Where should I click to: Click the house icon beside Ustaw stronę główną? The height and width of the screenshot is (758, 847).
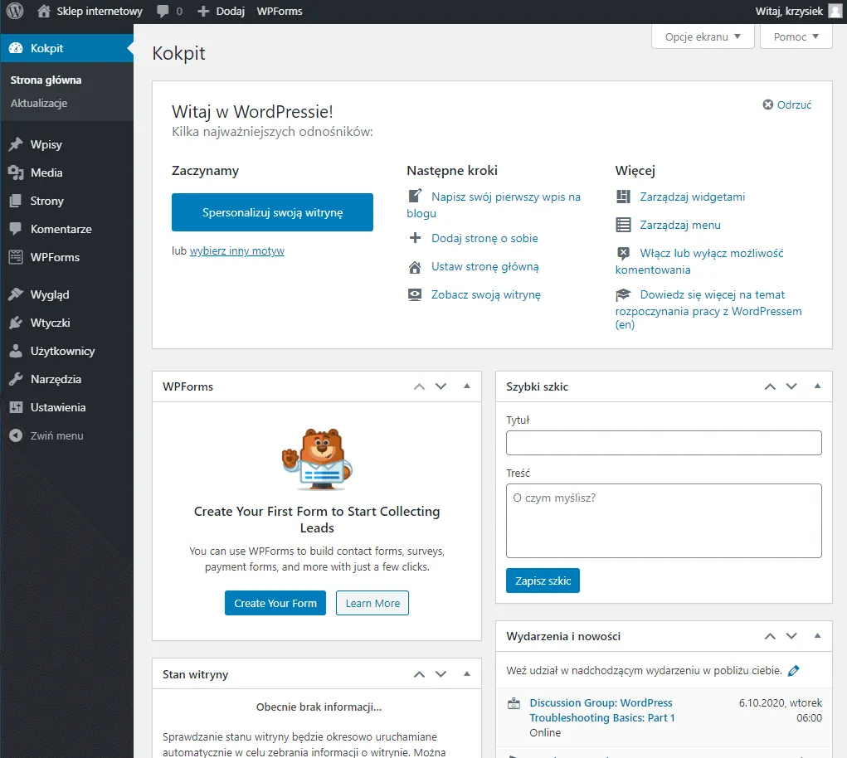(415, 267)
